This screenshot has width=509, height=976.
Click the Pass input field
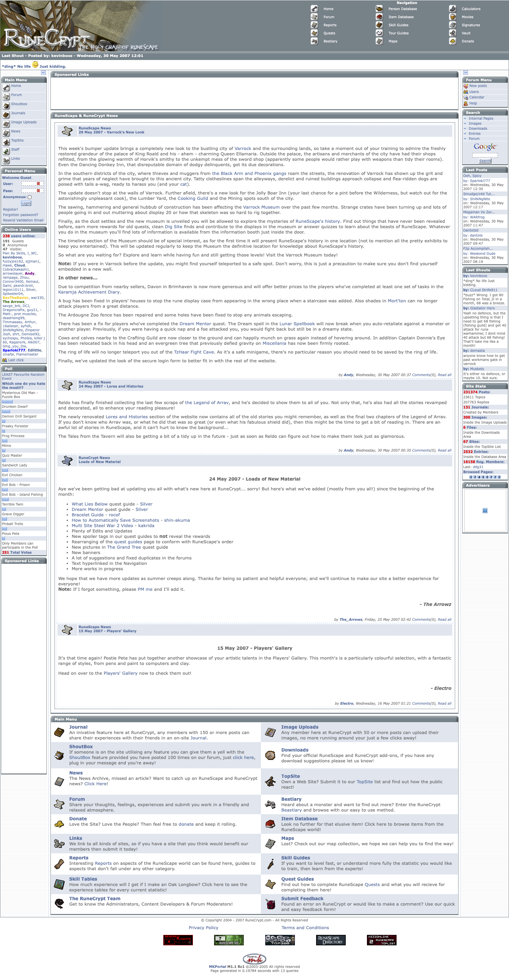tap(32, 190)
